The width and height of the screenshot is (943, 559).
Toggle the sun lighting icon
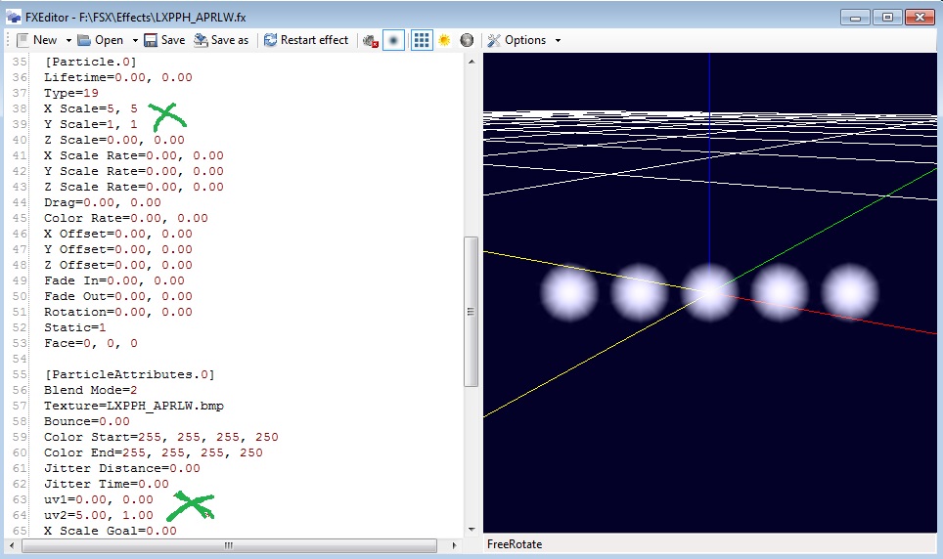[x=444, y=40]
